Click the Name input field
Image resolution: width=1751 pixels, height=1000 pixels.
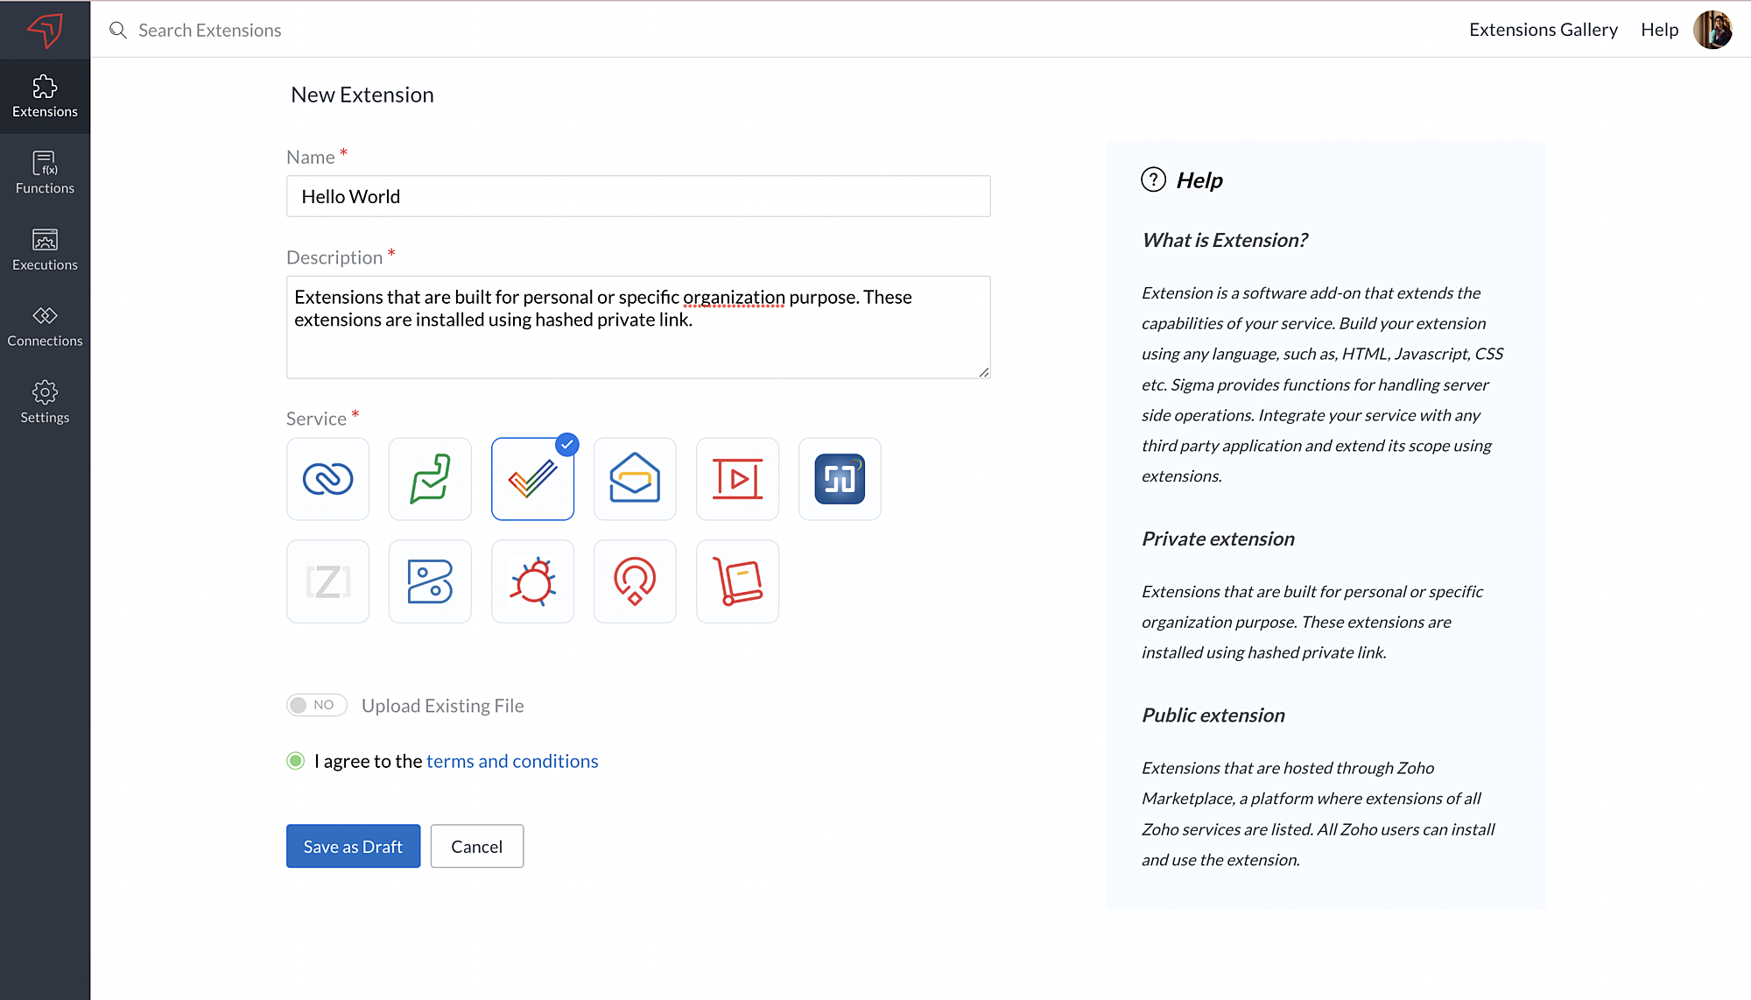pos(638,196)
